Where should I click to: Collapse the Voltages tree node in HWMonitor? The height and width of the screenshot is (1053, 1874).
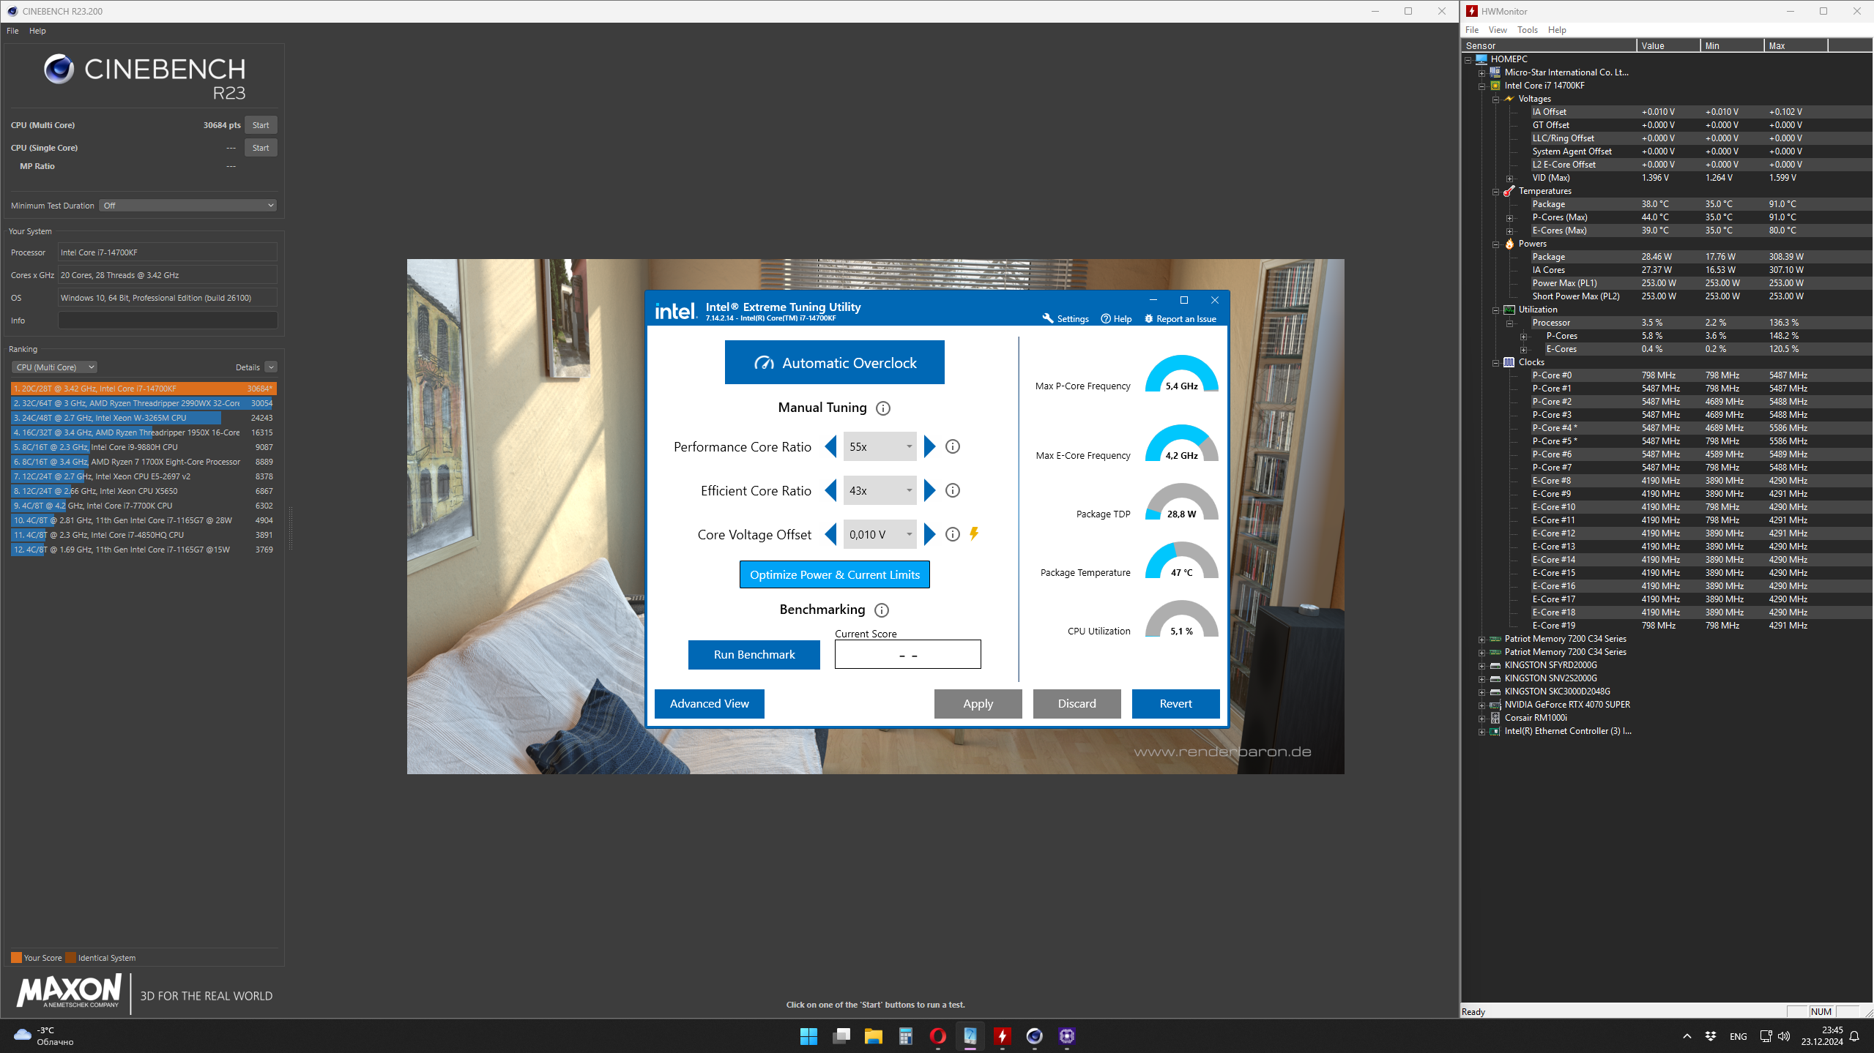(1496, 99)
